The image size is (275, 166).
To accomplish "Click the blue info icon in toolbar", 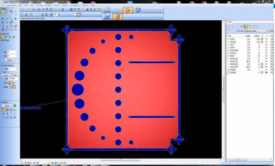I will pos(71,9).
